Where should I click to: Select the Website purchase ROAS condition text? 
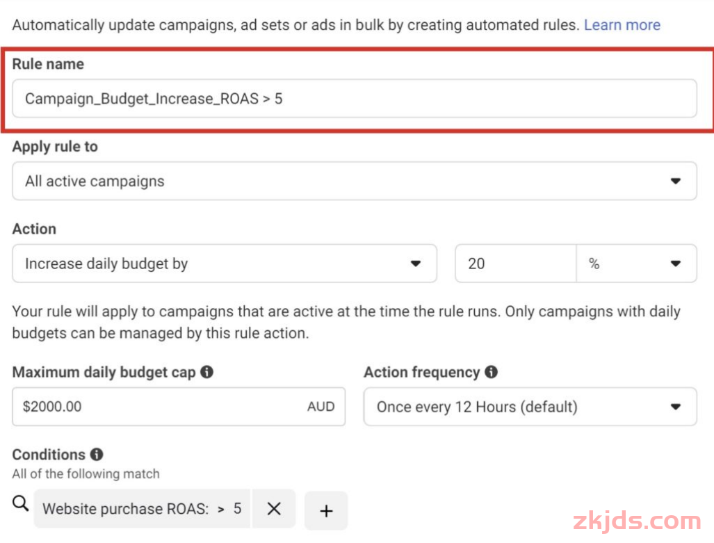pyautogui.click(x=125, y=509)
